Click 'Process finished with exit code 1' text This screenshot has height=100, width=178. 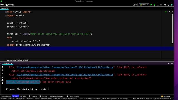tap(28, 89)
